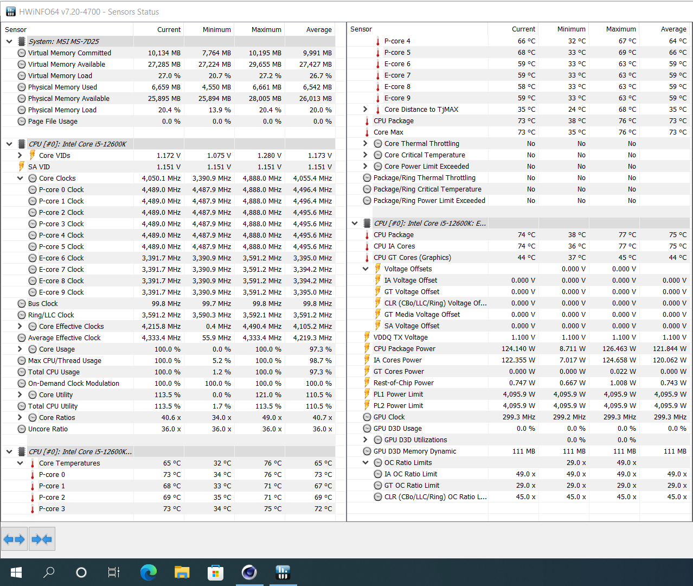Click the left pane Current column header
This screenshot has width=693, height=586.
pyautogui.click(x=159, y=29)
